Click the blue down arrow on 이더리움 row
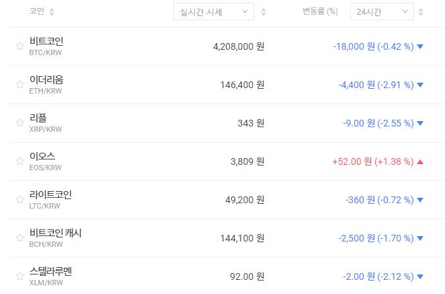445x294 pixels. coord(420,85)
